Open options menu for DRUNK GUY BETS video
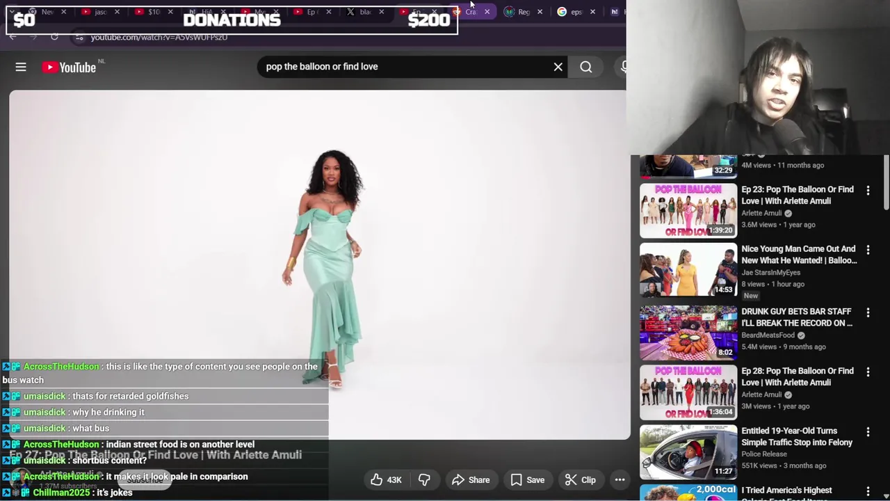The image size is (890, 501). pos(868,312)
